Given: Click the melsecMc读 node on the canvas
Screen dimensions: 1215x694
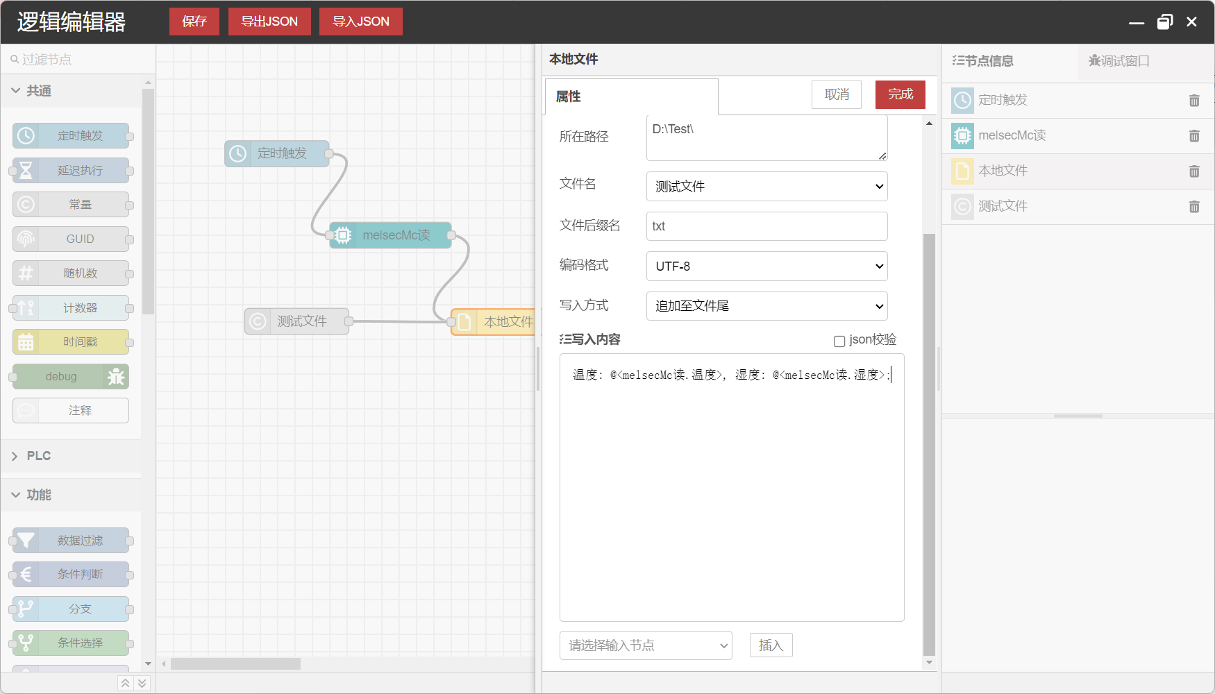Looking at the screenshot, I should click(x=390, y=235).
